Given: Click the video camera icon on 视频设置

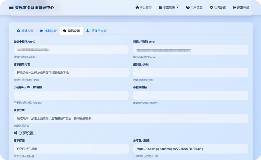Looking at the screenshot, I should [x=41, y=31].
